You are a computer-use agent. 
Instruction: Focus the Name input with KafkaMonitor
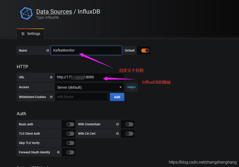coord(86,50)
